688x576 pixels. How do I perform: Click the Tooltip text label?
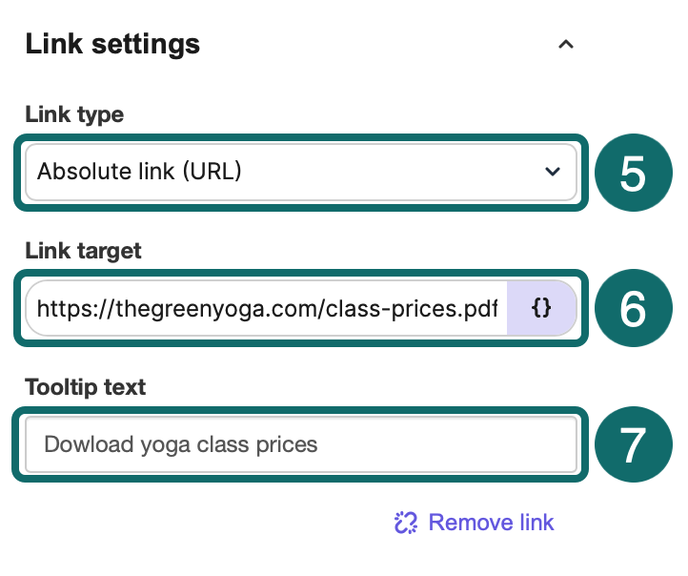(x=86, y=387)
